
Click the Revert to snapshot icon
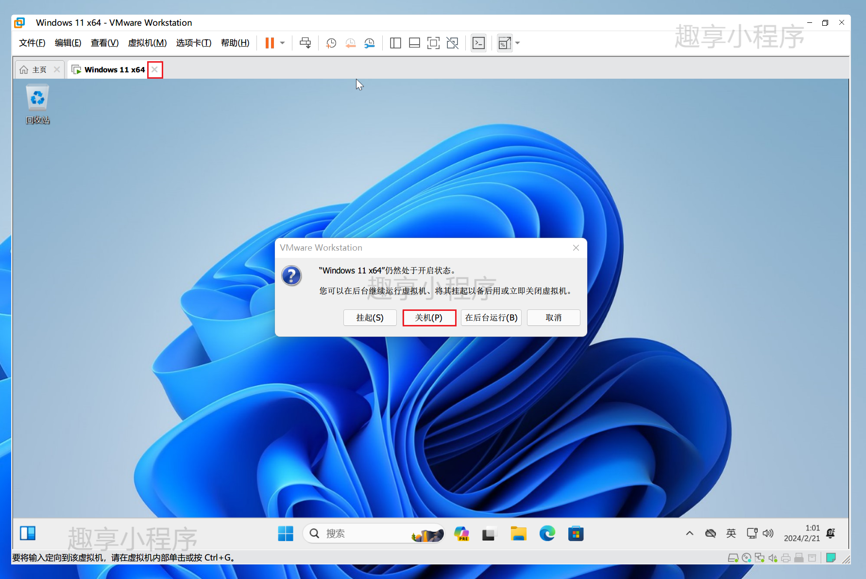351,43
